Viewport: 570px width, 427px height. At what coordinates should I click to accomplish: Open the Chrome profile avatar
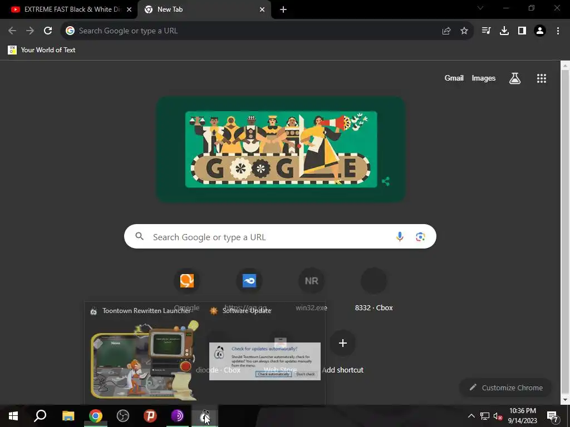tap(540, 31)
